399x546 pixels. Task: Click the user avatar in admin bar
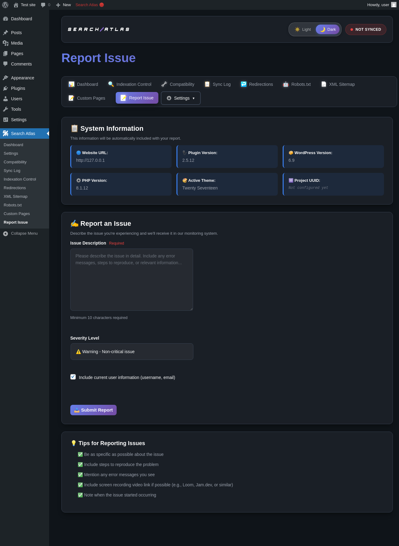(x=394, y=5)
